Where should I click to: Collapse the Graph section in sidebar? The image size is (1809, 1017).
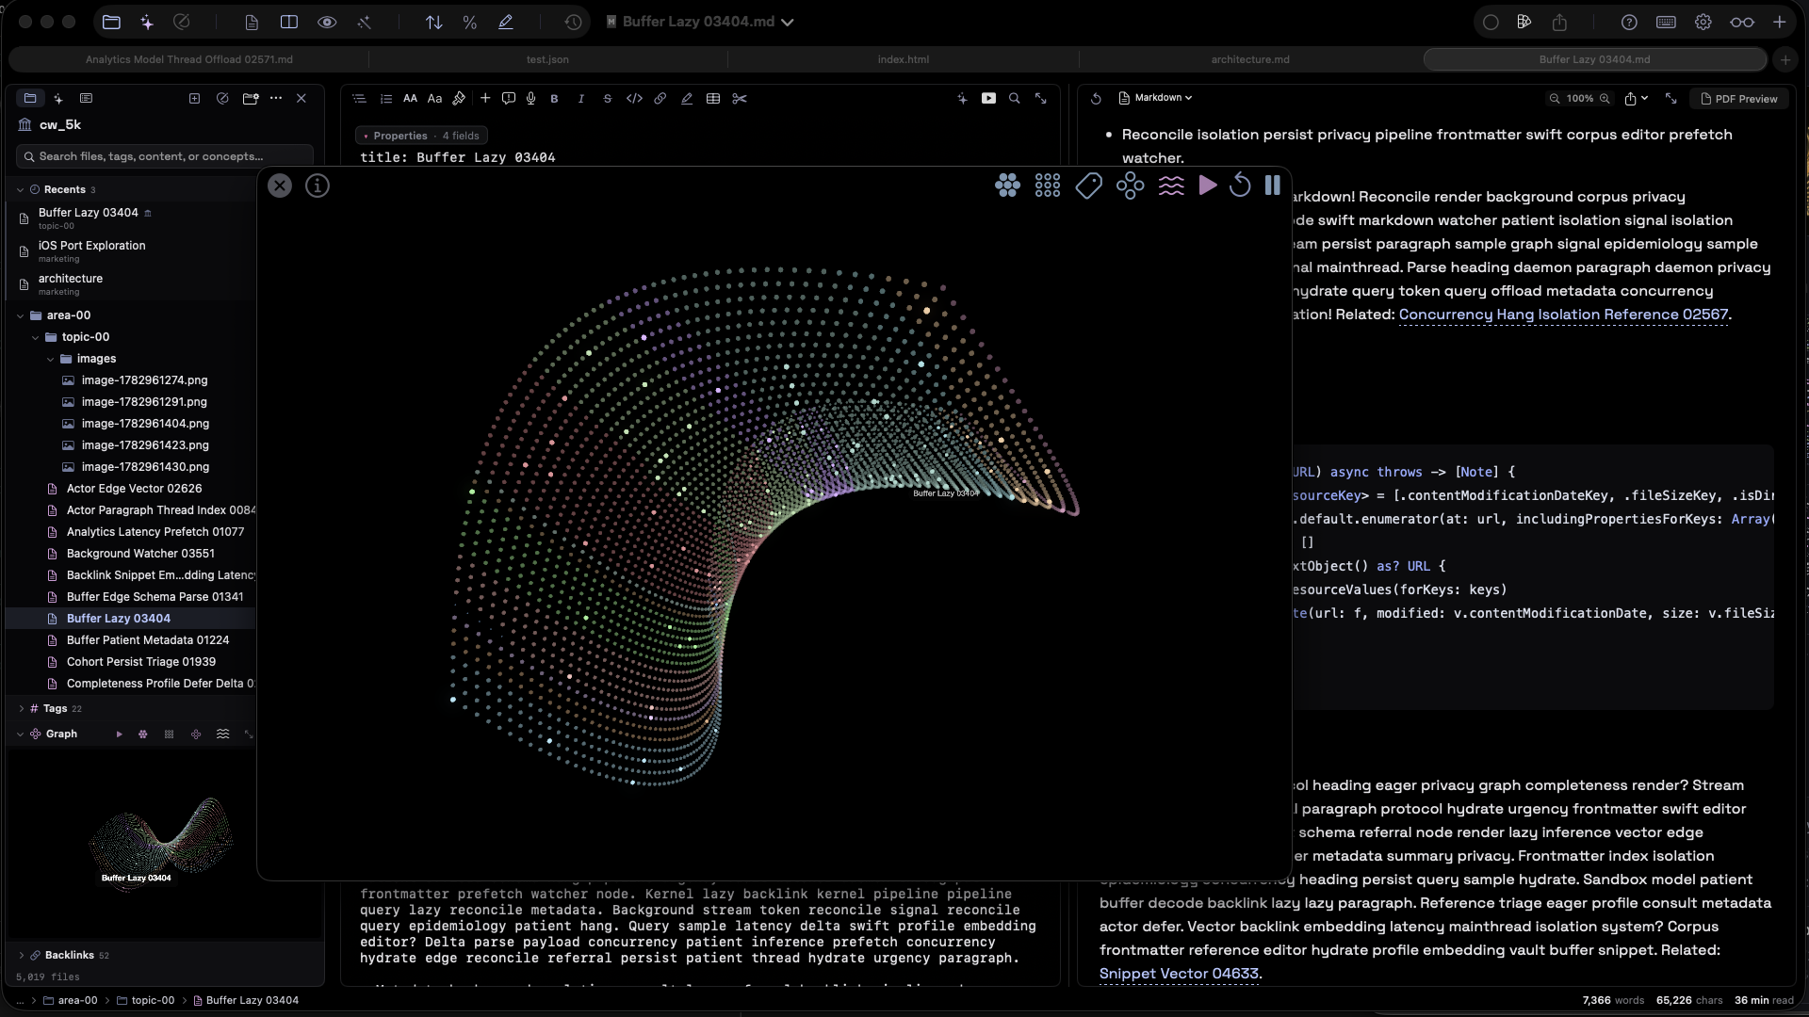[20, 734]
